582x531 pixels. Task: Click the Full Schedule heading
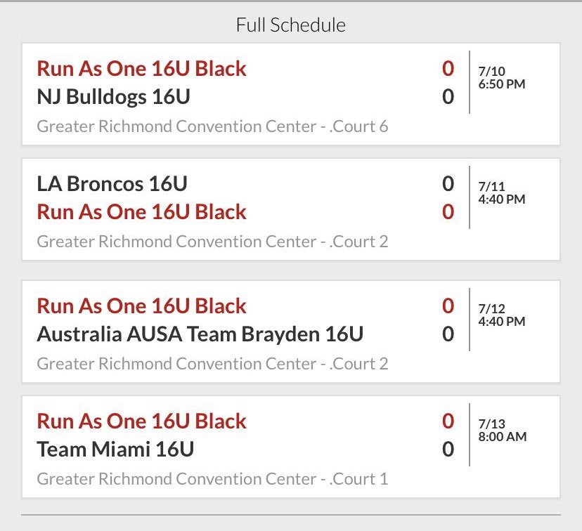pyautogui.click(x=291, y=25)
